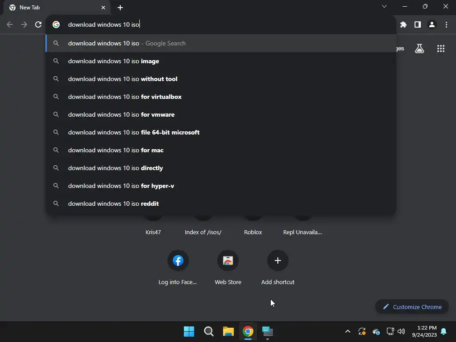Open the clock showing 1:22 PM

point(424,331)
